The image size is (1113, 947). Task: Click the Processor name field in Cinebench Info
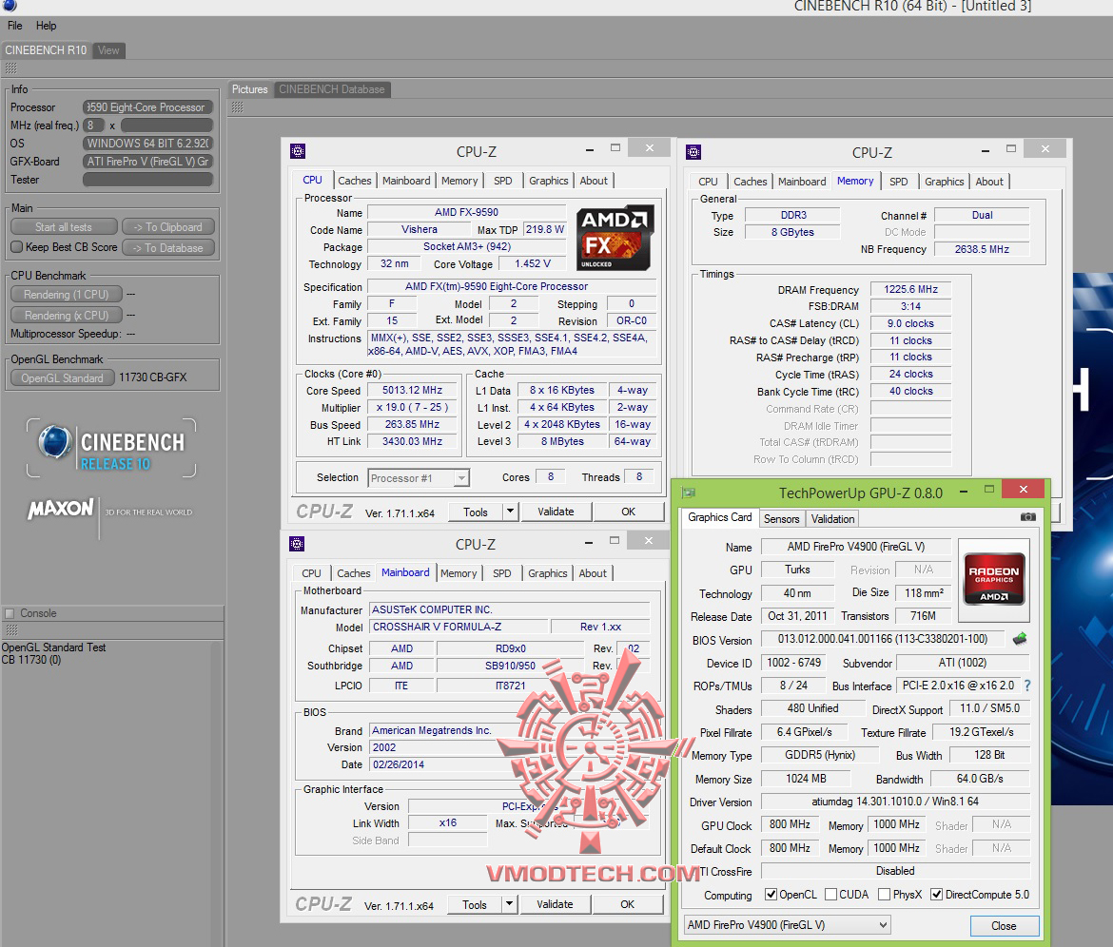click(147, 107)
